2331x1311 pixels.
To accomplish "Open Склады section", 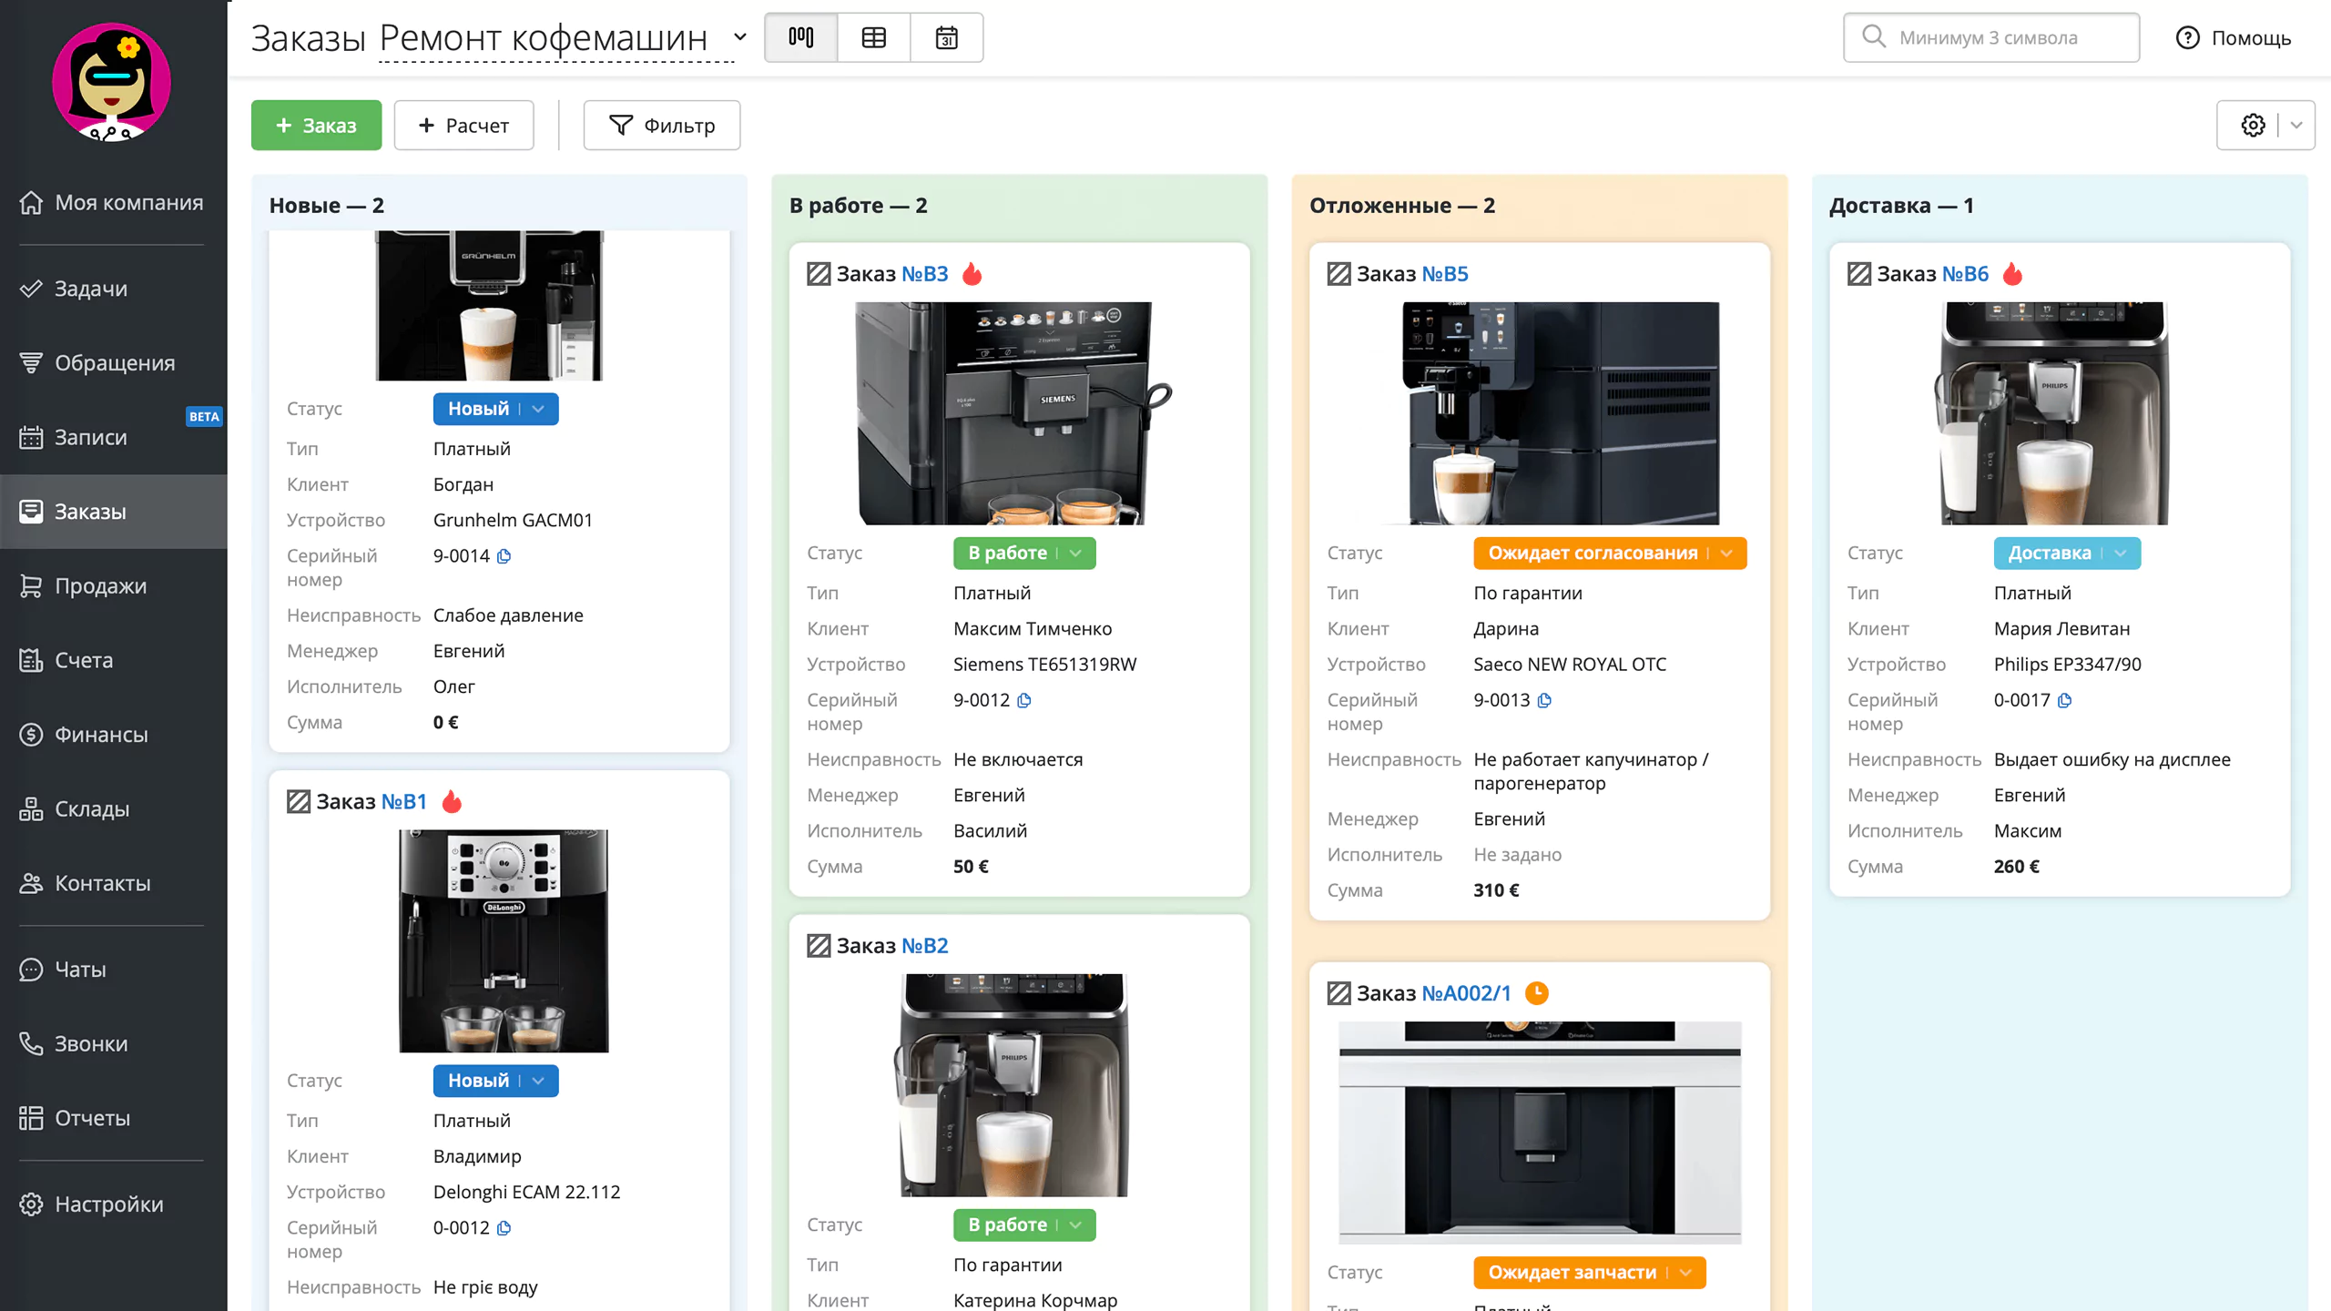I will [113, 808].
